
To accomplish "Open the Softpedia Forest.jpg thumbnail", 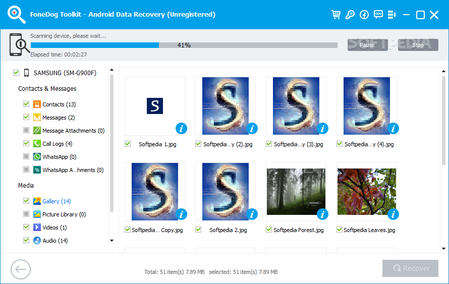I will tap(296, 192).
